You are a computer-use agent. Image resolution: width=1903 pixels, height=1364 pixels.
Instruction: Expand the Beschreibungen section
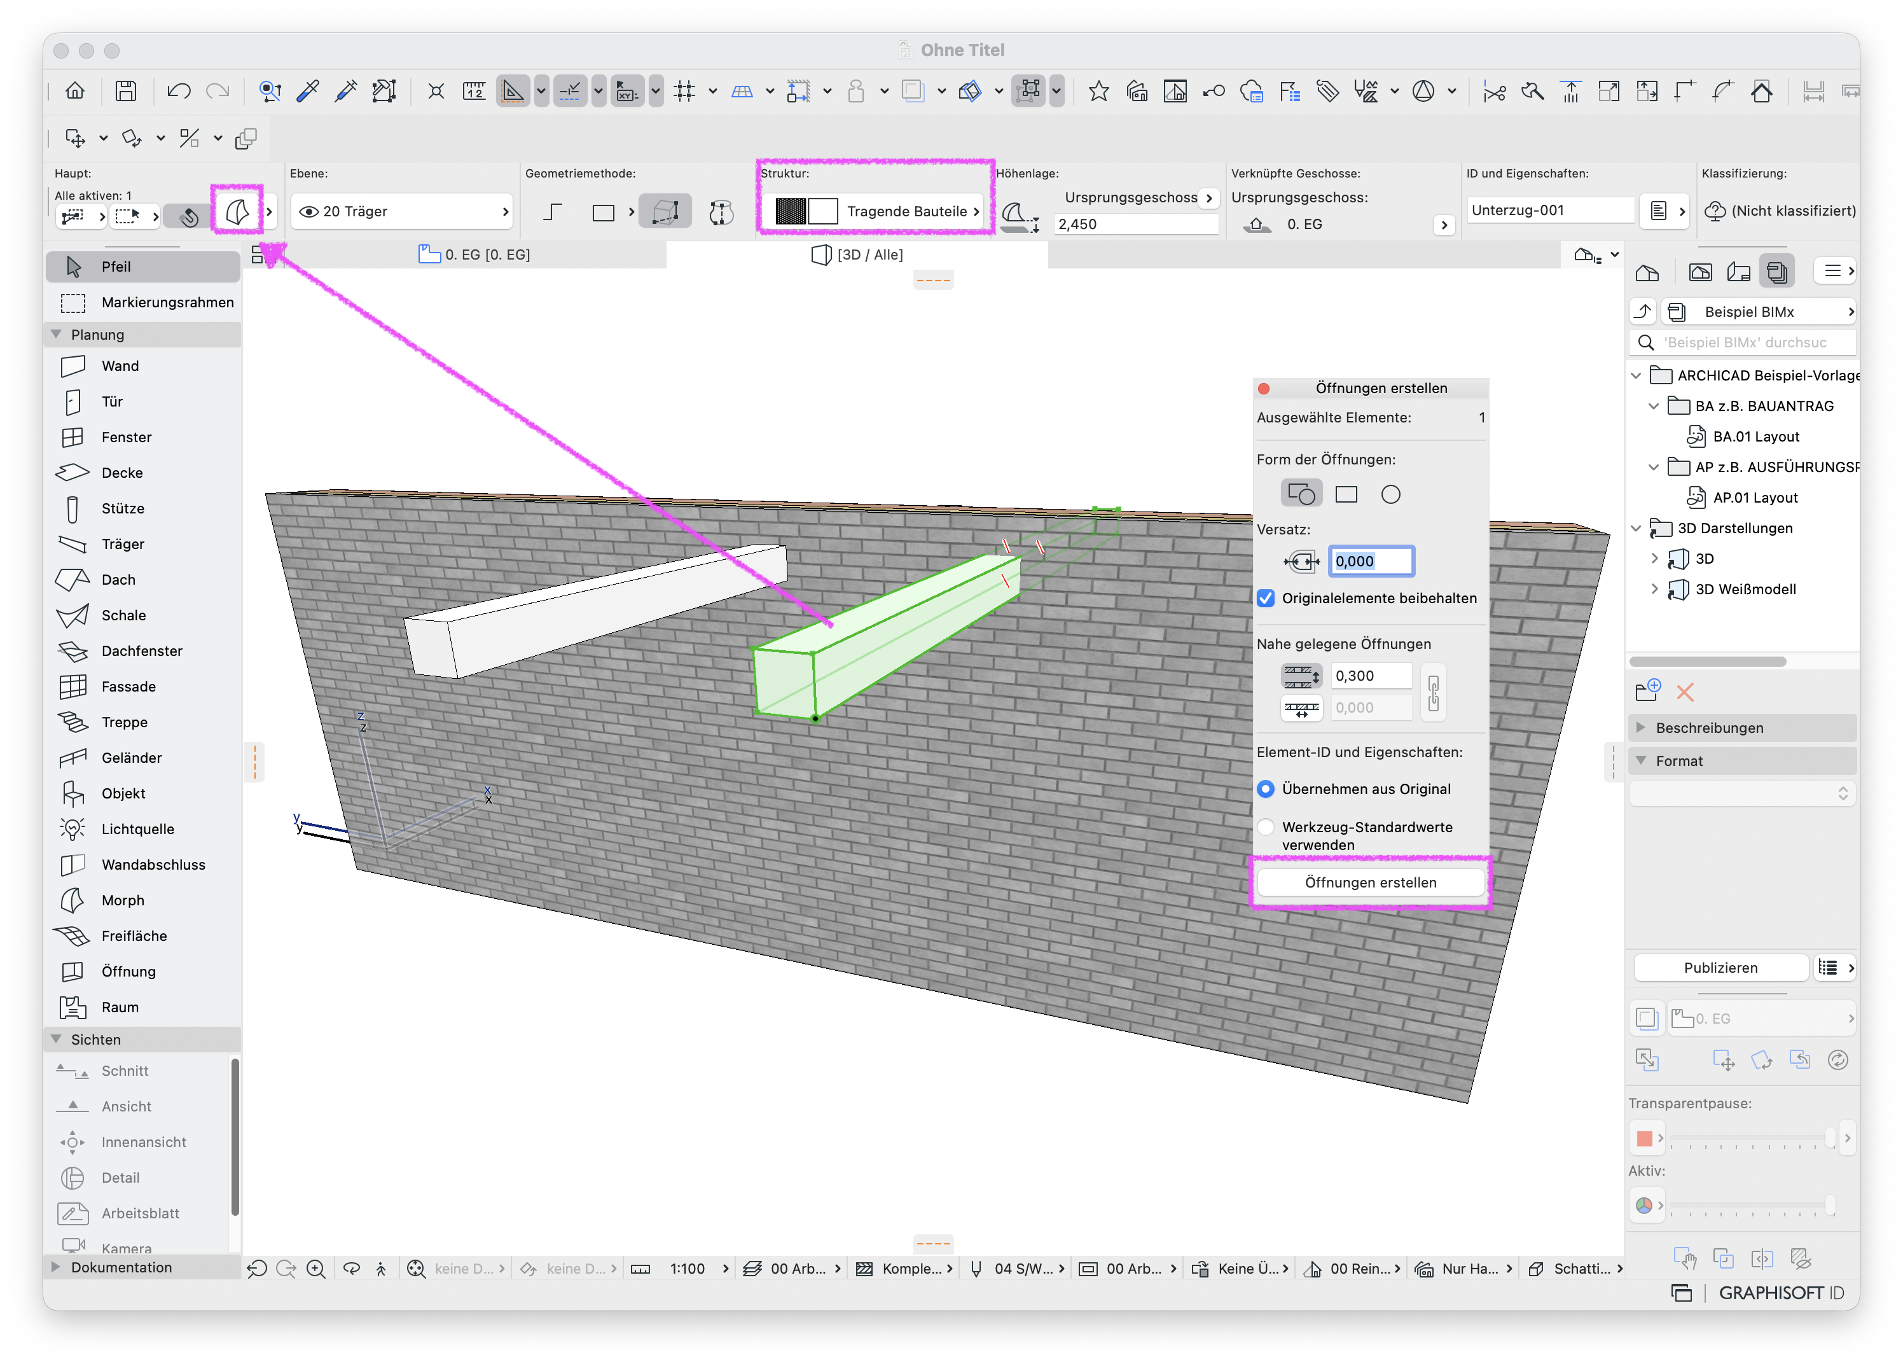[1640, 728]
